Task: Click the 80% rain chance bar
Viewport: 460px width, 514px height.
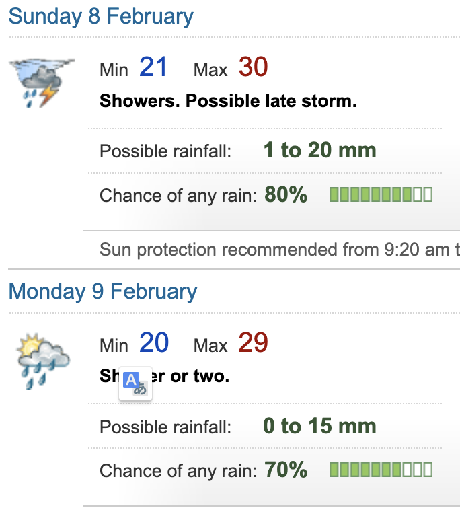Action: [381, 195]
